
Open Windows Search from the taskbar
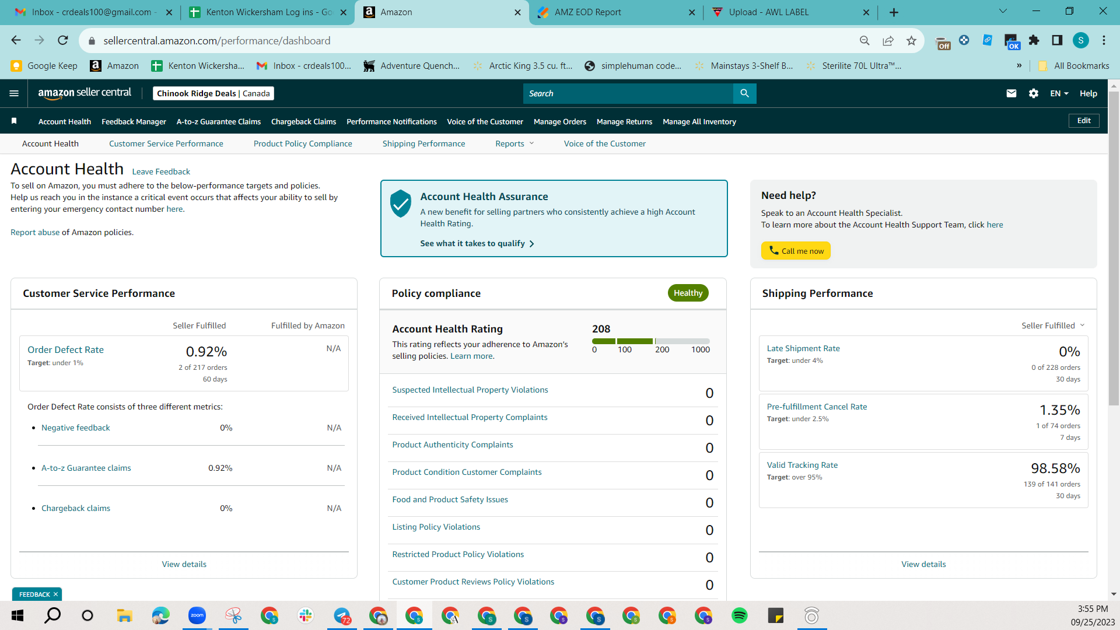tap(52, 615)
